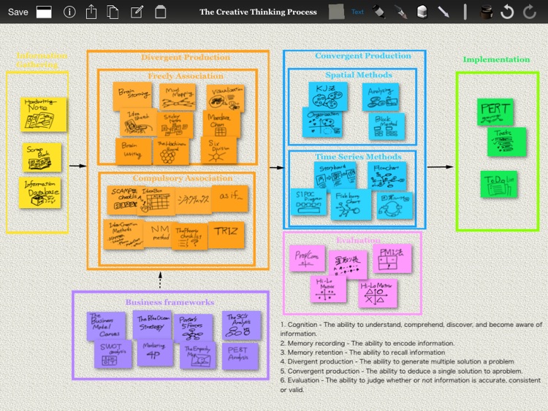
Task: Select the IdeaBox grid sticky
Action: coord(156,201)
